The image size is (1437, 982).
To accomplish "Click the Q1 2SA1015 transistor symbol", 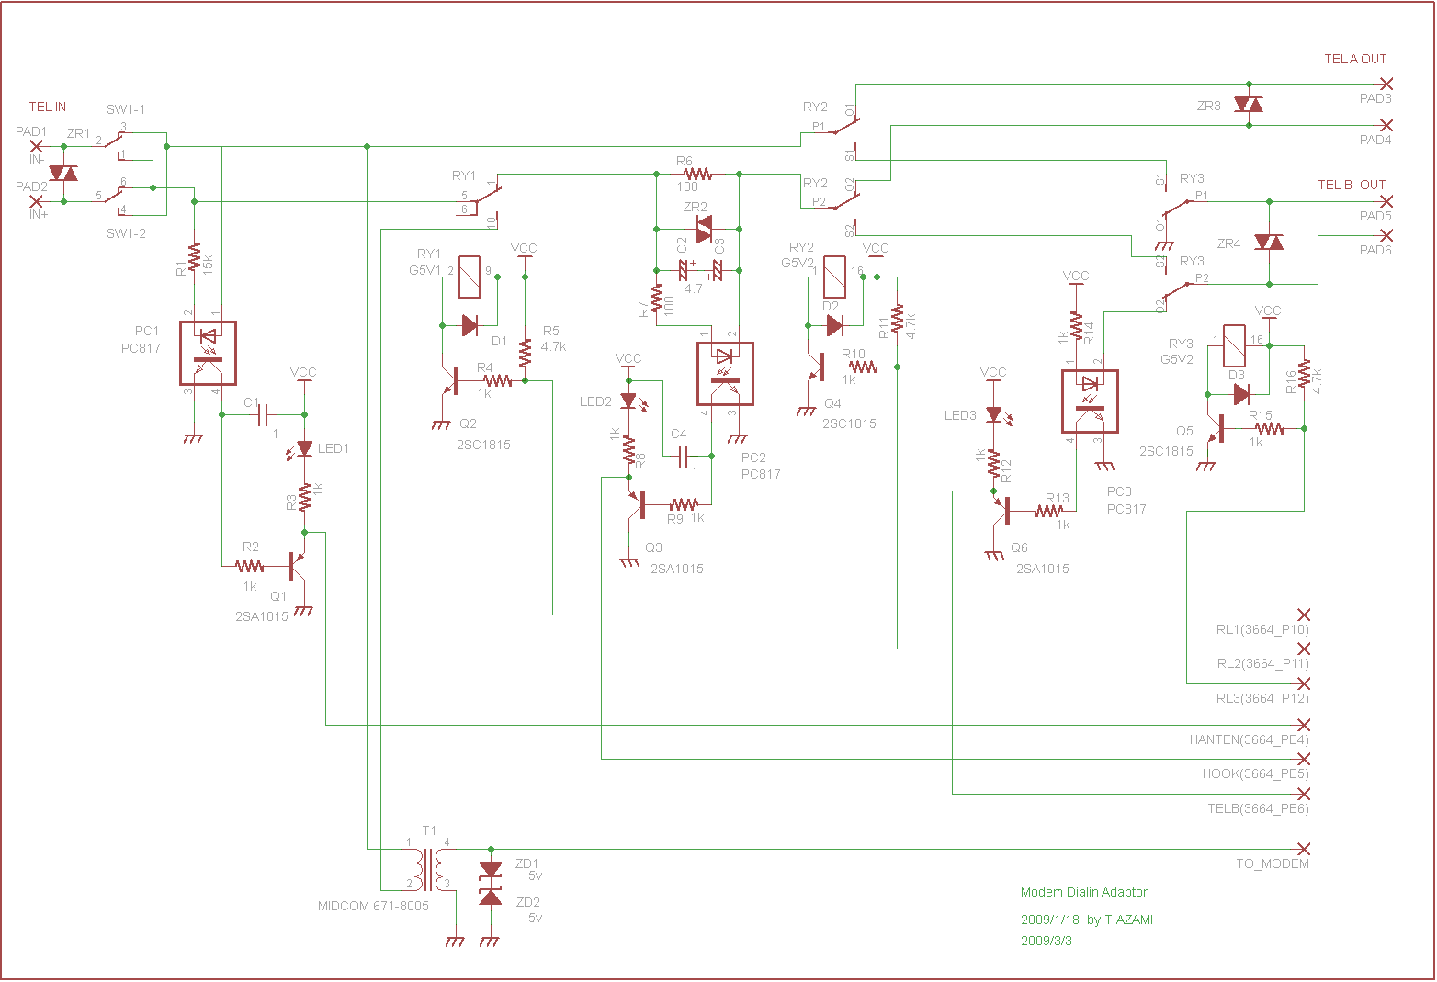I will pos(294,567).
